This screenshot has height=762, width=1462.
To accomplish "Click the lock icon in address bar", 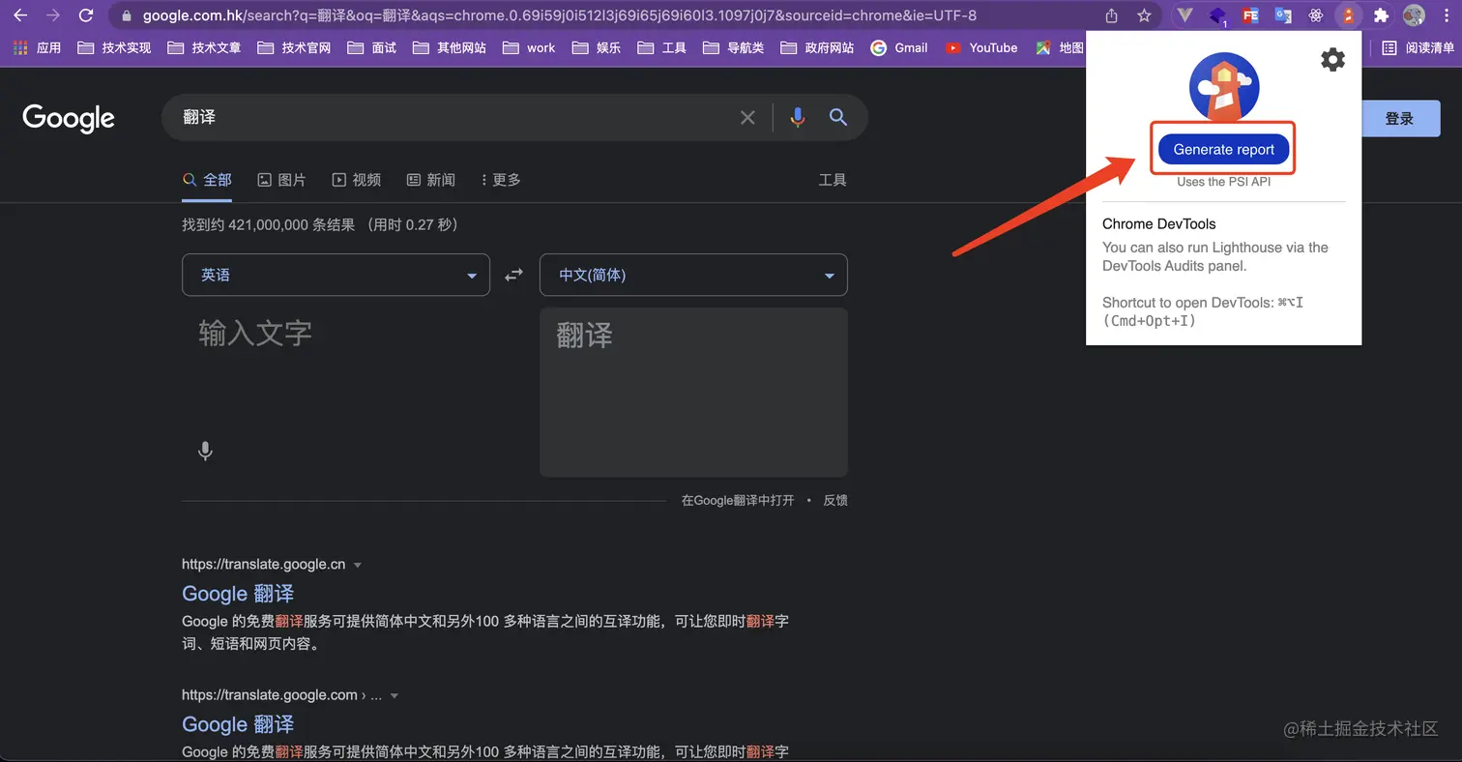I will 126,16.
